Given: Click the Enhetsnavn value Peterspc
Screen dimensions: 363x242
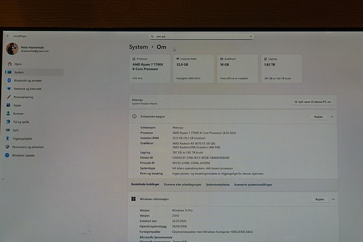Looking at the screenshot, I should (178, 128).
